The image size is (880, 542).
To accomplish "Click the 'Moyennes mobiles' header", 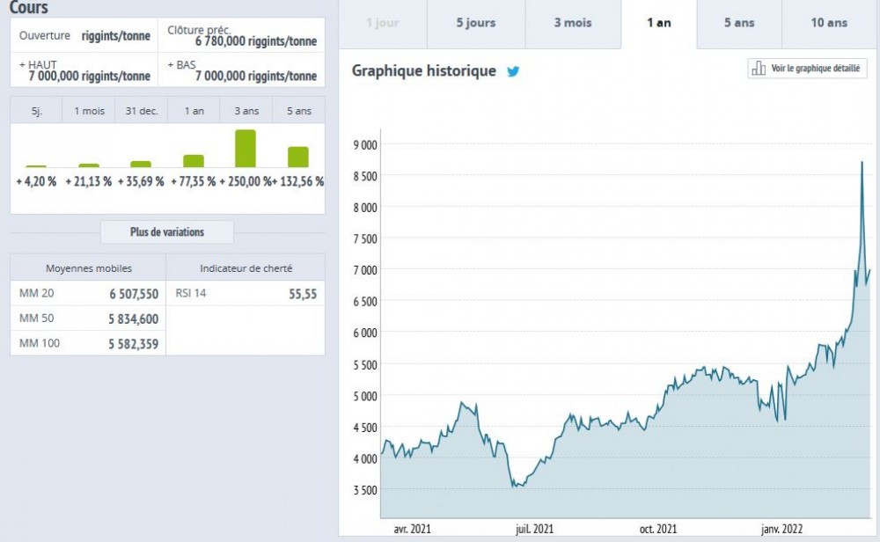I will click(x=88, y=268).
